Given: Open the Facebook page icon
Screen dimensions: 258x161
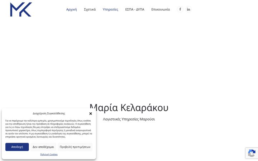Looking at the screenshot, I should [x=180, y=9].
